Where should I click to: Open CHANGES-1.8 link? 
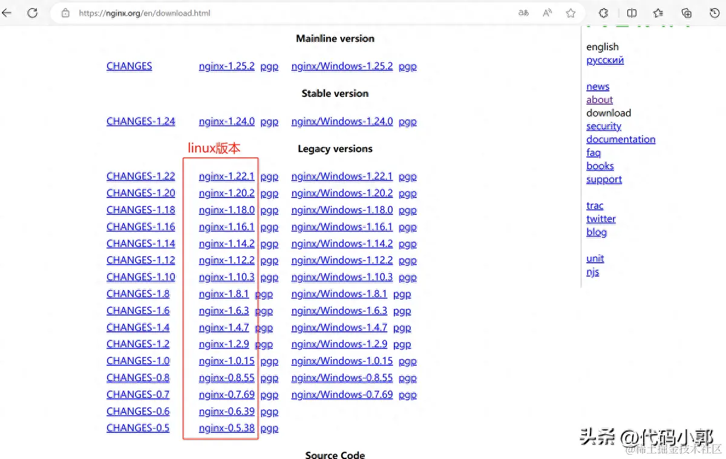tap(138, 294)
